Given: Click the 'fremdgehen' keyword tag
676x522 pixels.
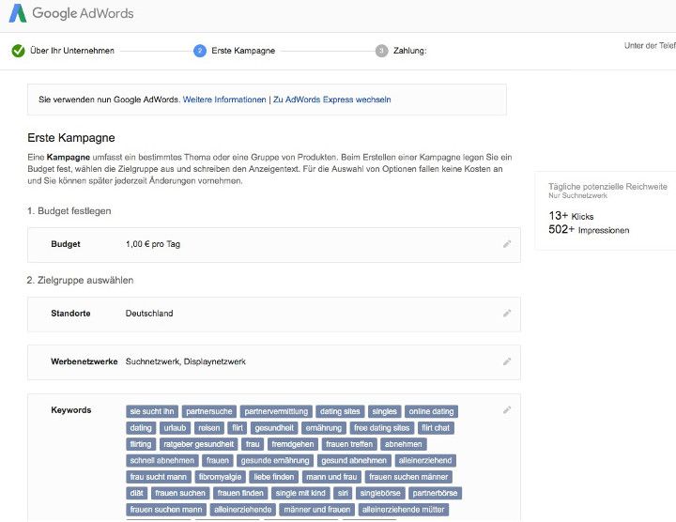Looking at the screenshot, I should tap(293, 444).
